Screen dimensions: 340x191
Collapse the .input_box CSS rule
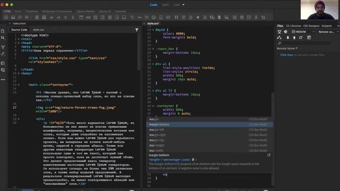coord(153,49)
